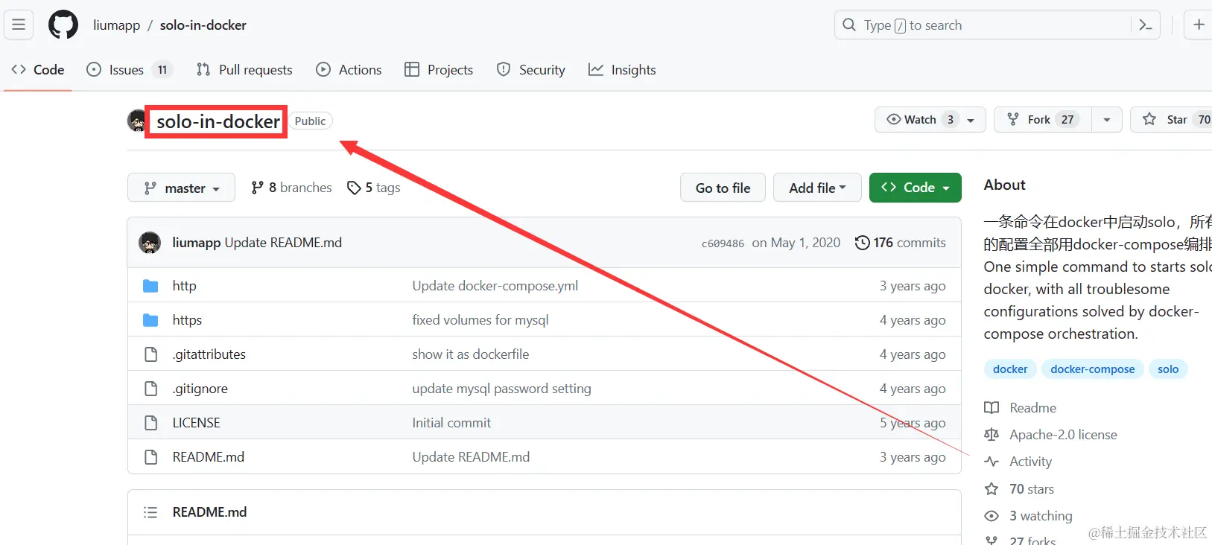
Task: Click the http folder icon
Action: (150, 286)
